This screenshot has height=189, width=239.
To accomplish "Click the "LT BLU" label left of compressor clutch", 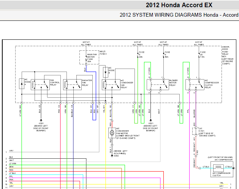I will 206,167.
